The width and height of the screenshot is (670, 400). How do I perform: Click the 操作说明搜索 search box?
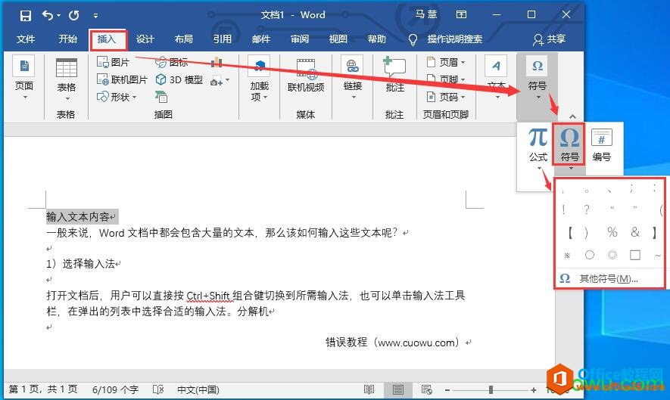coord(455,39)
